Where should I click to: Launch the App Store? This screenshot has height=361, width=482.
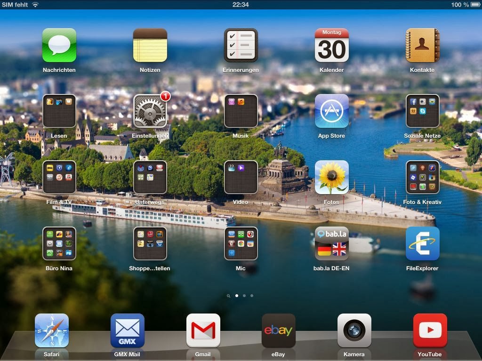click(332, 111)
